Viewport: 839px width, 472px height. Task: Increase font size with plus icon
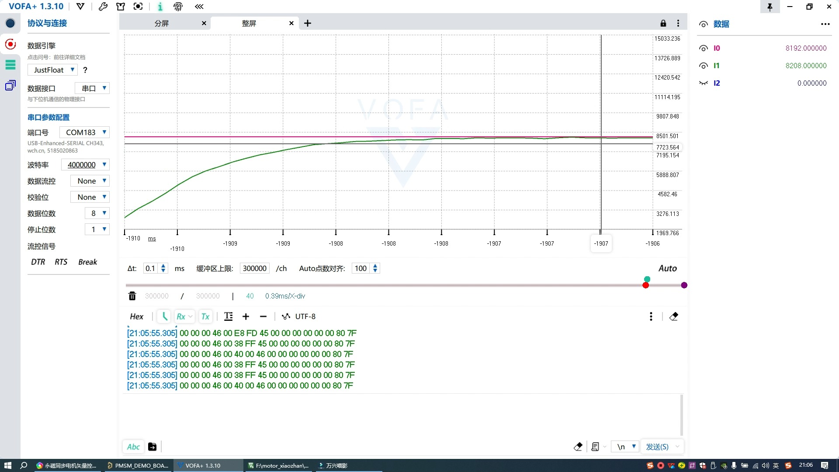pos(246,316)
